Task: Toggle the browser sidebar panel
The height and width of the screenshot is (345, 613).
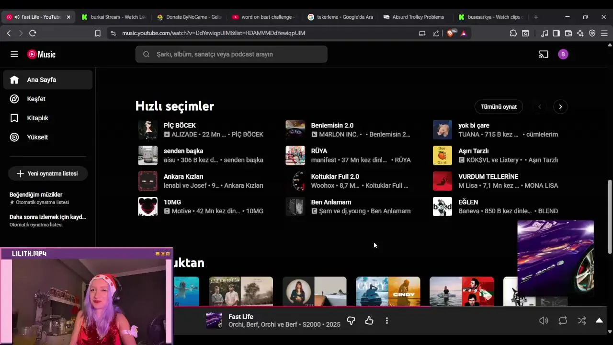Action: [x=556, y=33]
